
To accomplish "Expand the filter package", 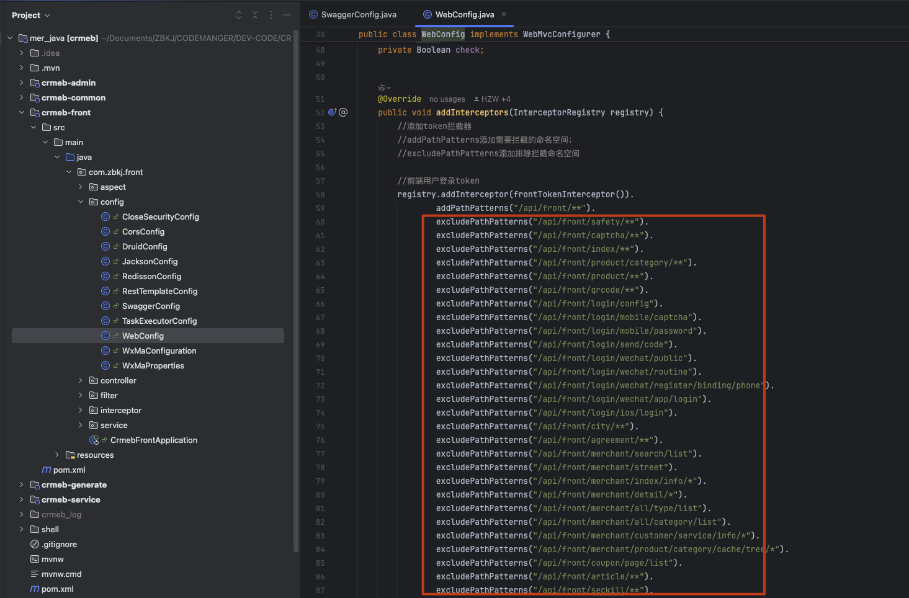I will tap(81, 395).
